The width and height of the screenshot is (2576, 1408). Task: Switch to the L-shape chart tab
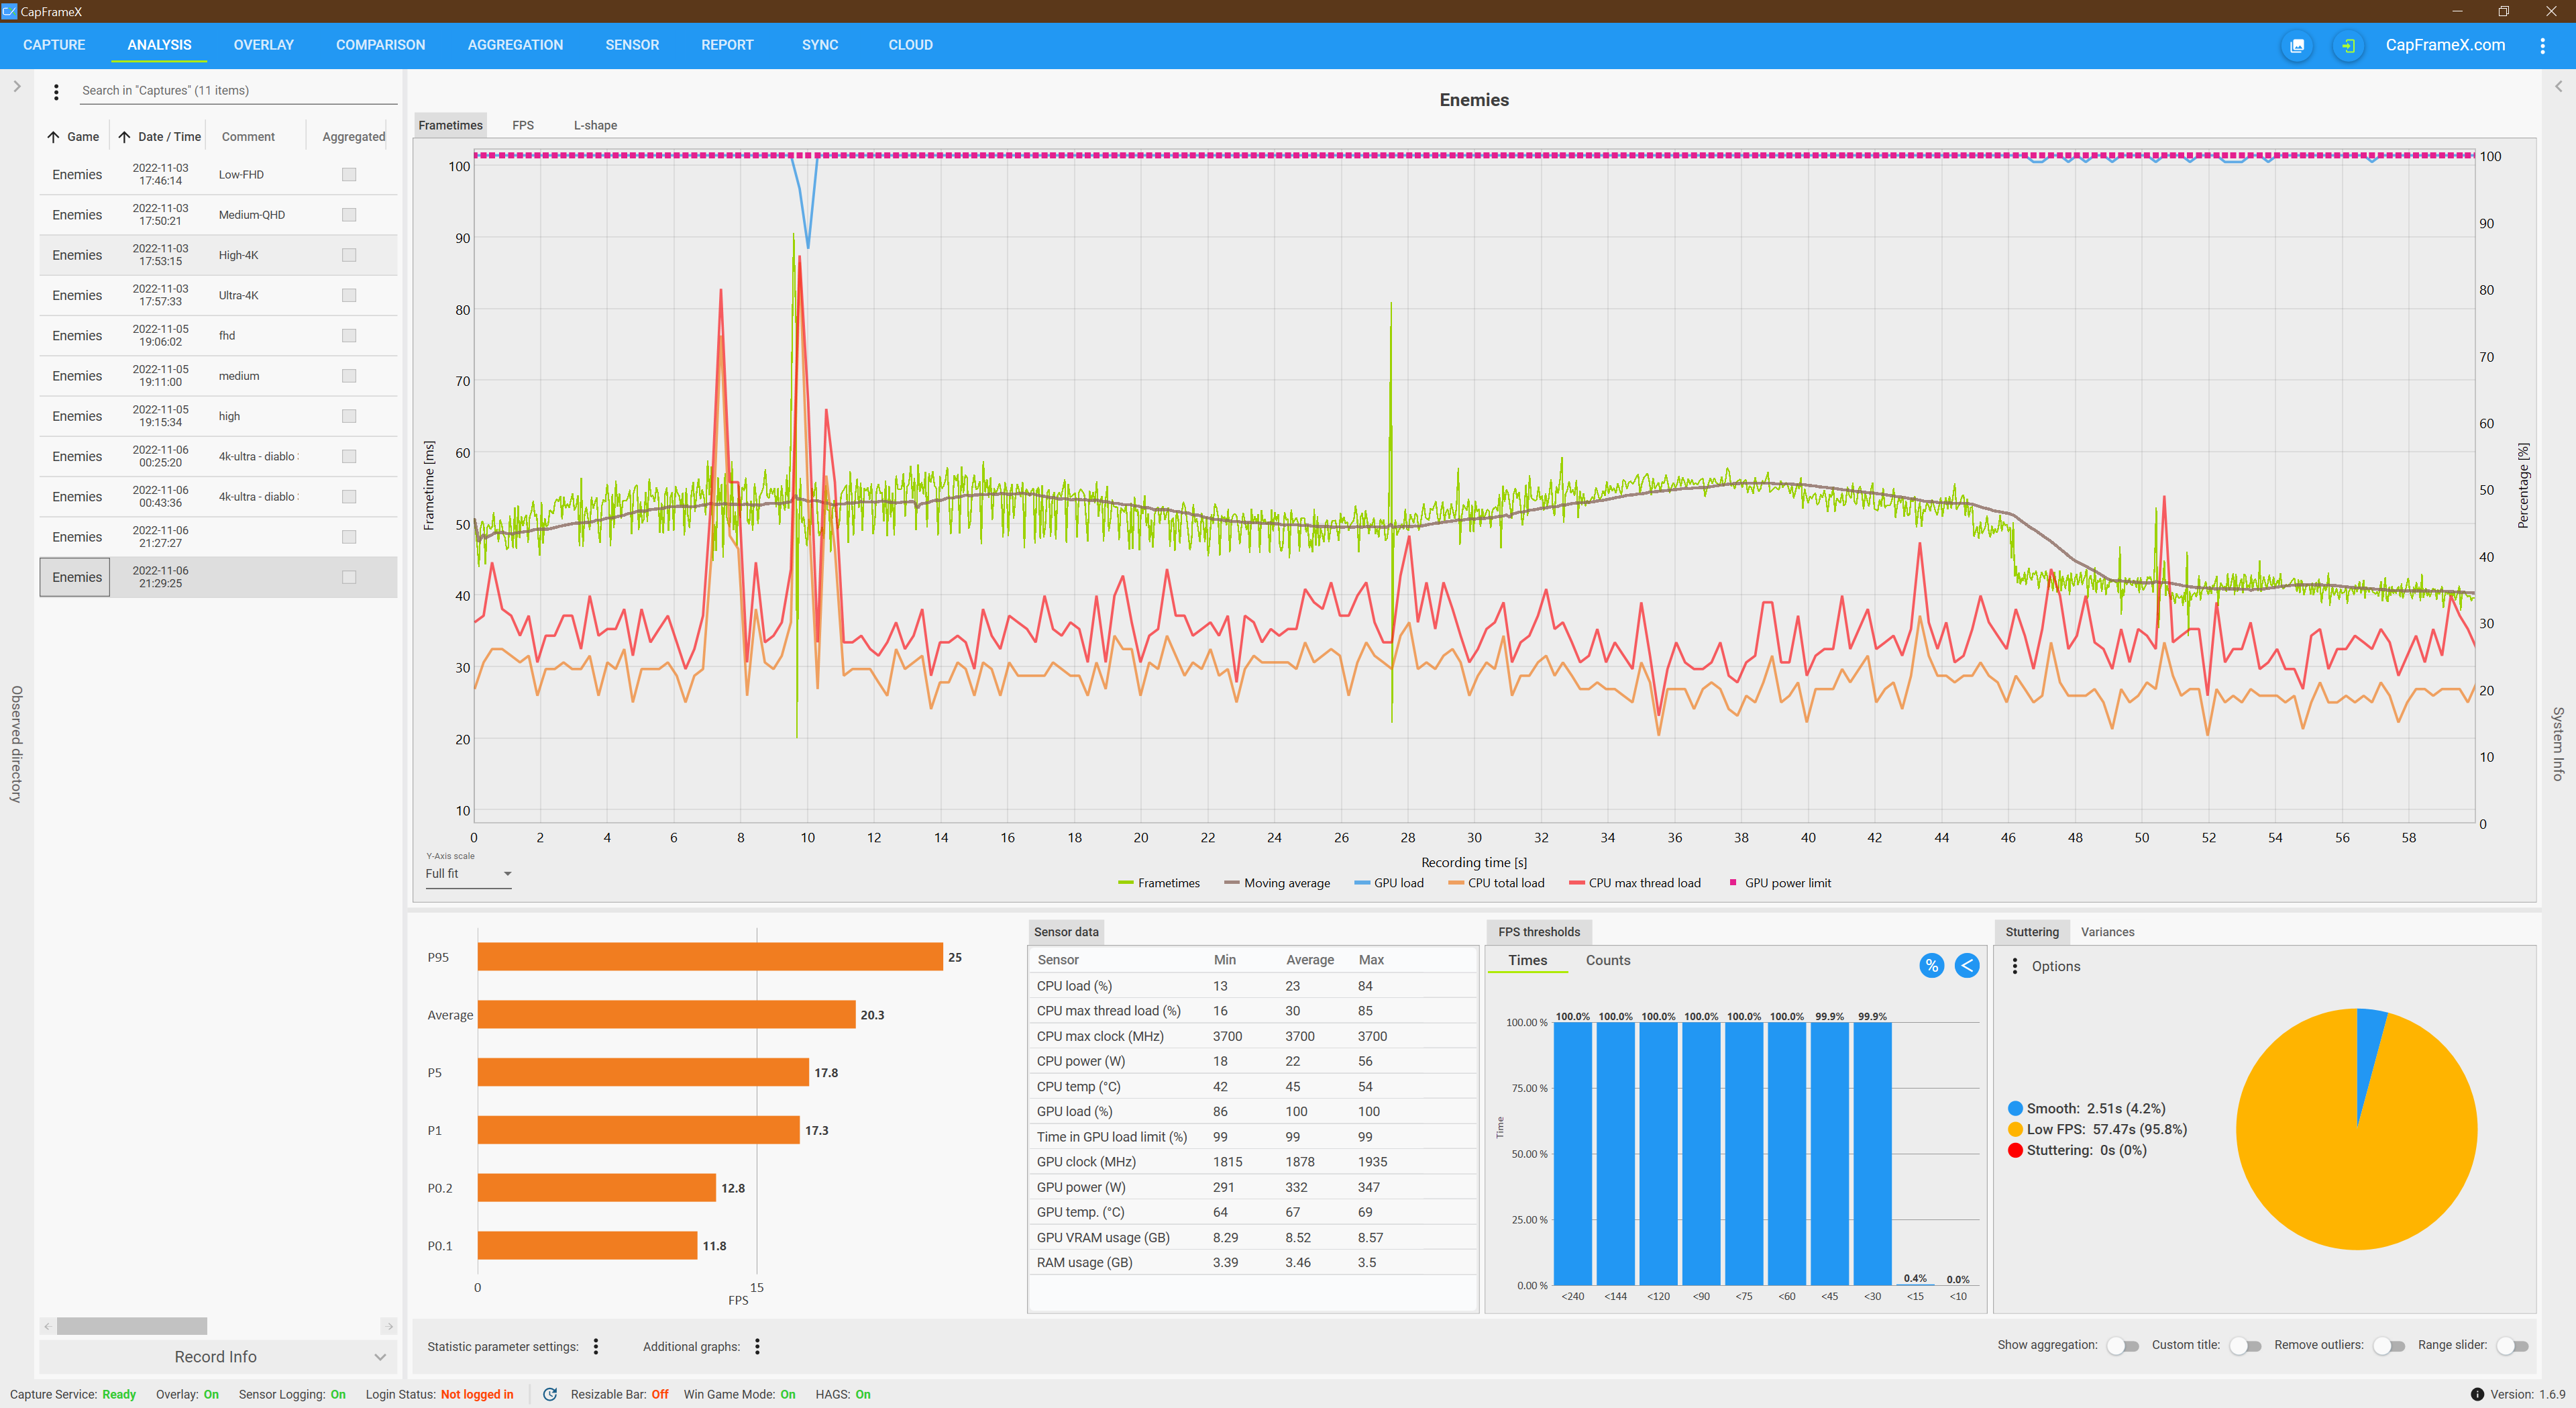595,125
